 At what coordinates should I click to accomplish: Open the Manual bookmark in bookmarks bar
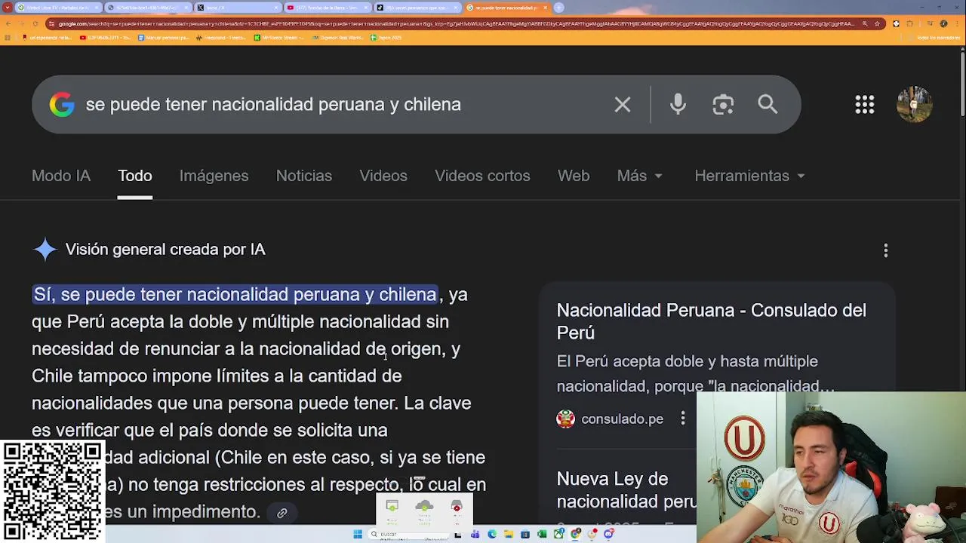[164, 38]
